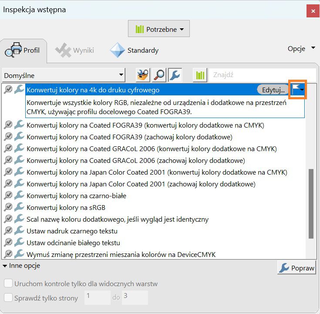Image resolution: width=320 pixels, height=314 pixels.
Task: Click wrench icon of Konwertuj kolory na sRGB
Action: point(19,207)
